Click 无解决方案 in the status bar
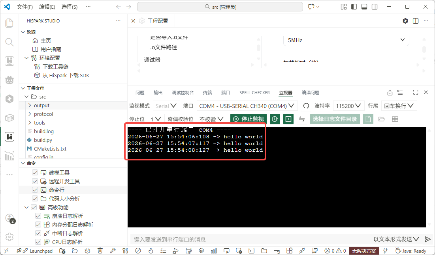 click(364, 251)
